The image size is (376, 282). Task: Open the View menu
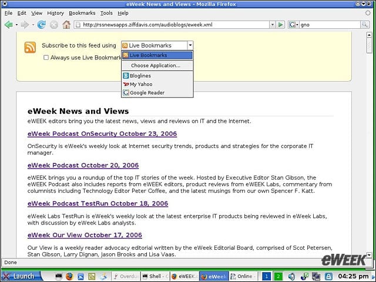pyautogui.click(x=36, y=13)
